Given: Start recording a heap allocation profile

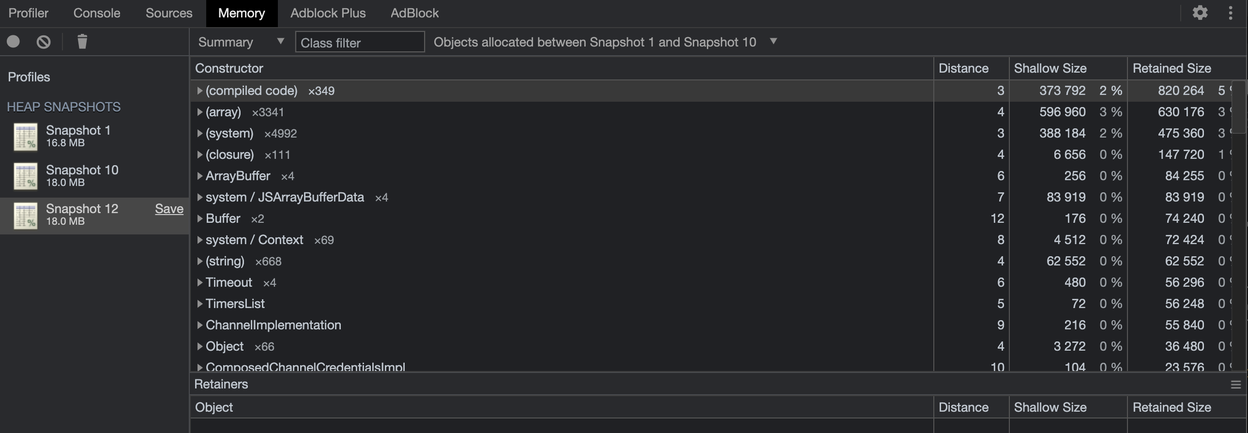Looking at the screenshot, I should [14, 41].
